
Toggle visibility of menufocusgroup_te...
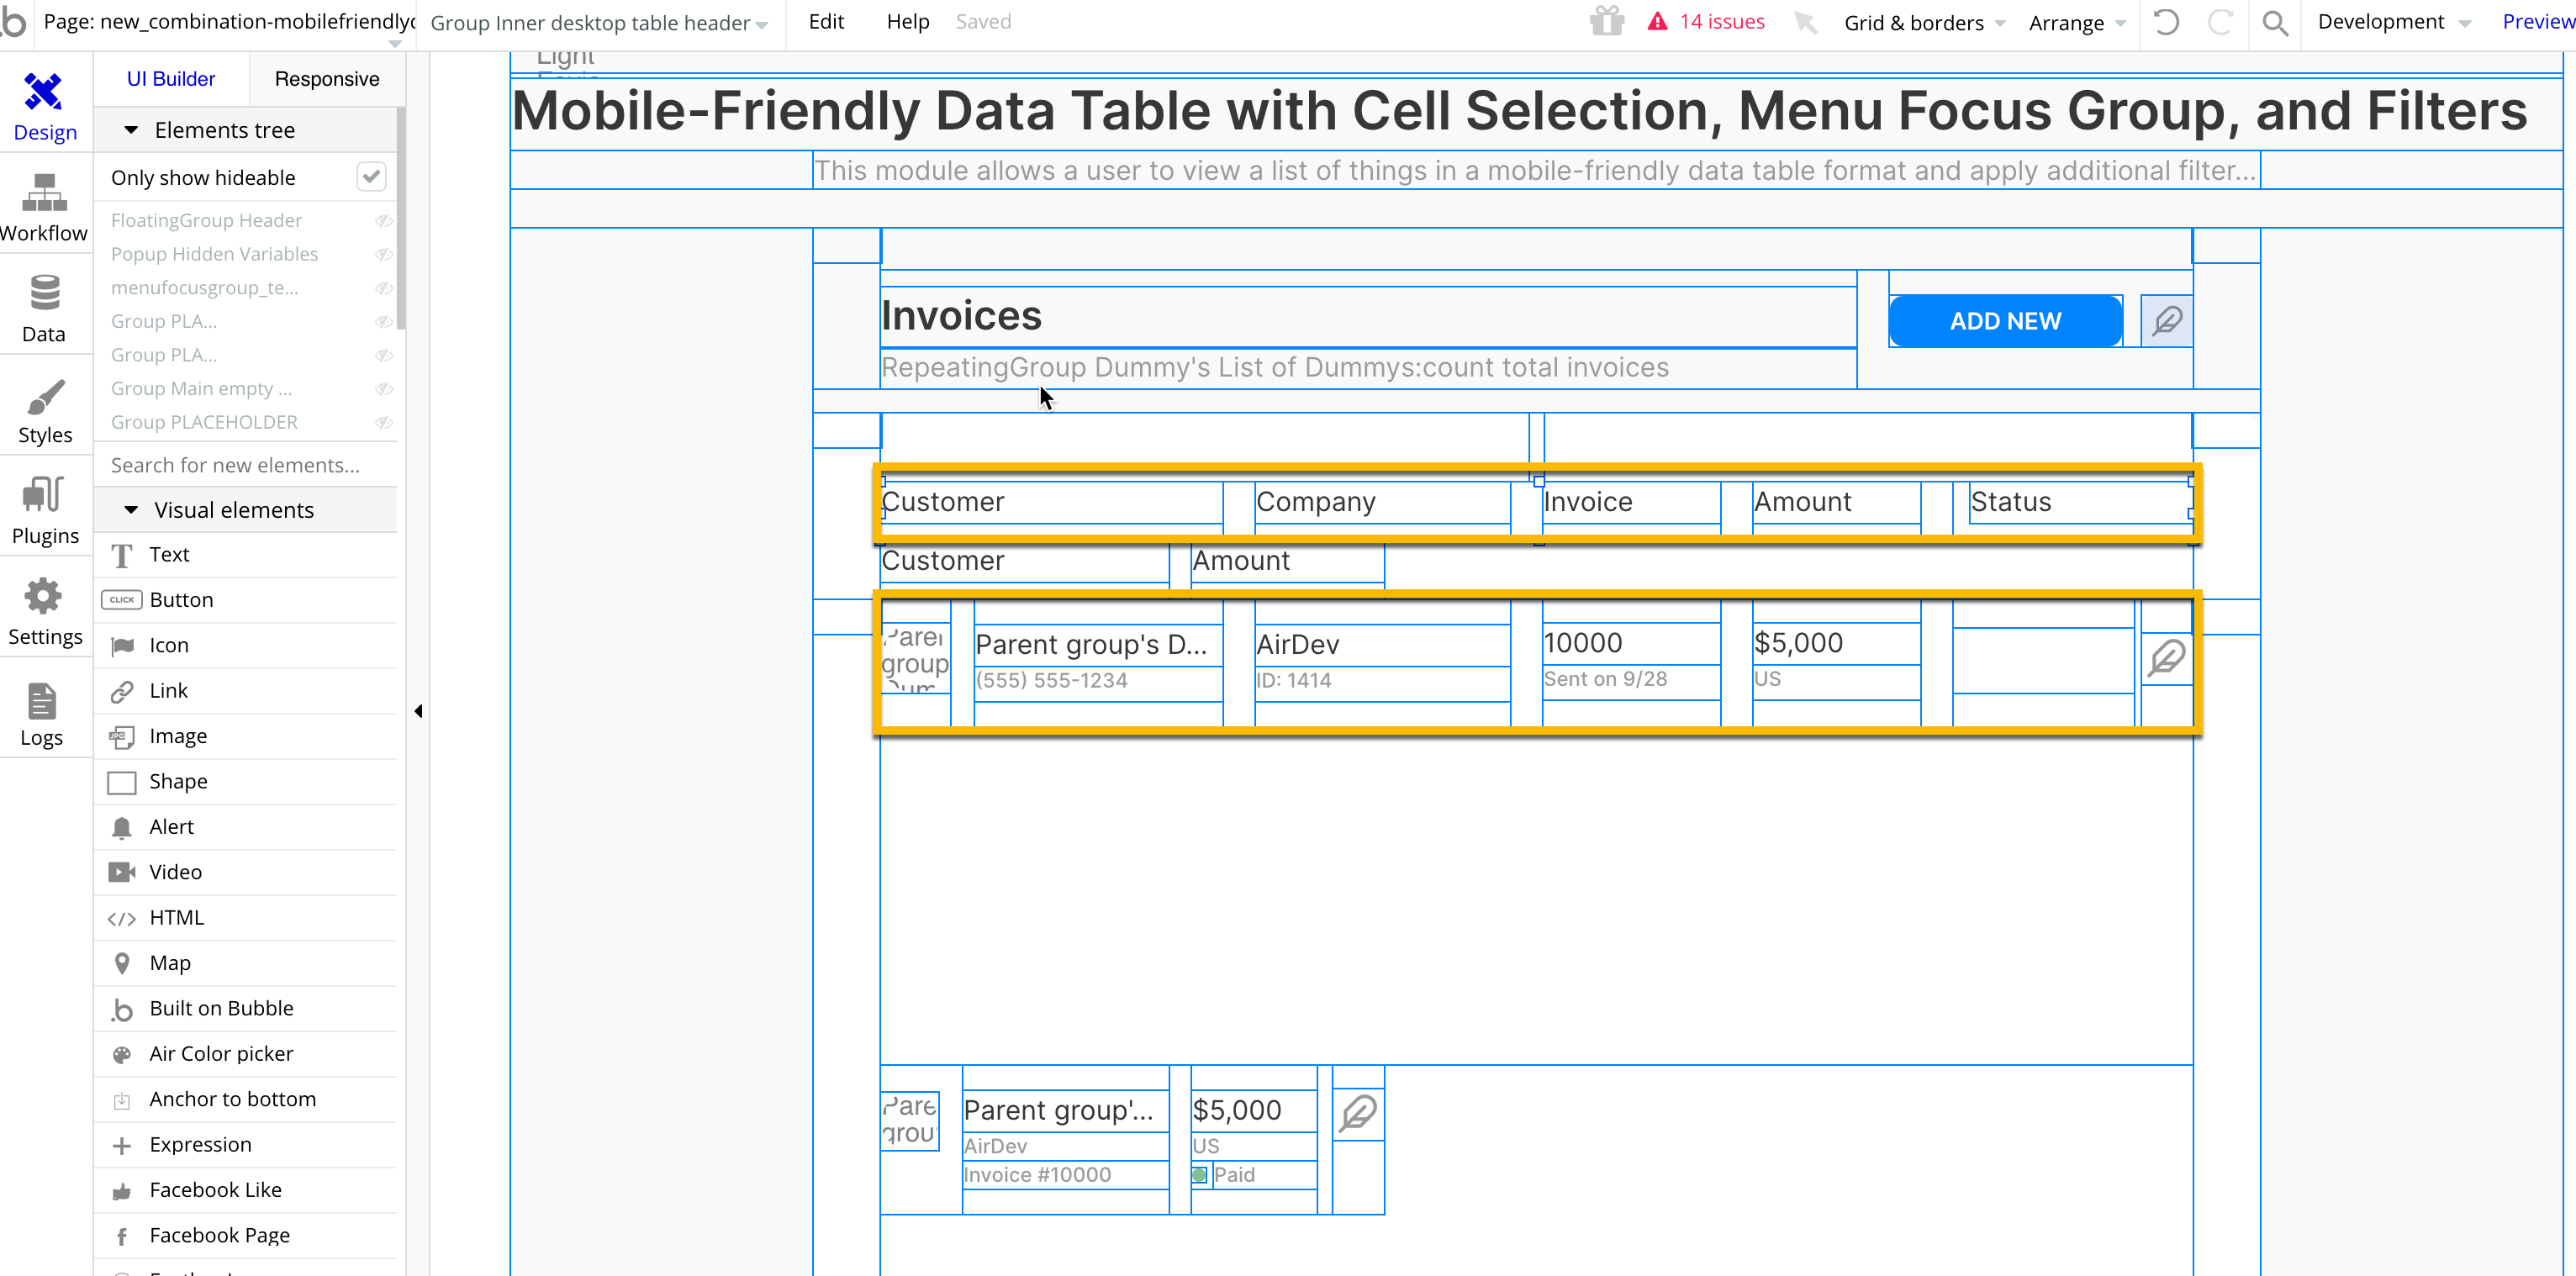[x=383, y=288]
